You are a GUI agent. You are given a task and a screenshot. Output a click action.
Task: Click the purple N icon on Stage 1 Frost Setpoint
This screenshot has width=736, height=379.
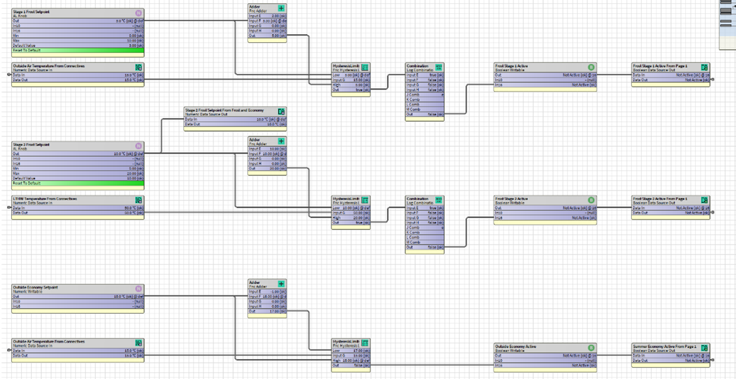tap(138, 13)
